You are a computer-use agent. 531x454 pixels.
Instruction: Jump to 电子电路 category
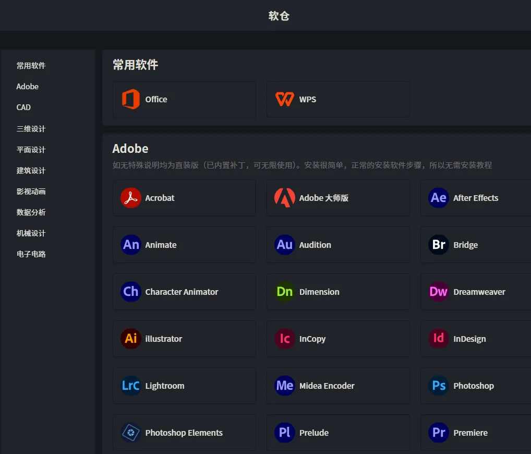31,254
